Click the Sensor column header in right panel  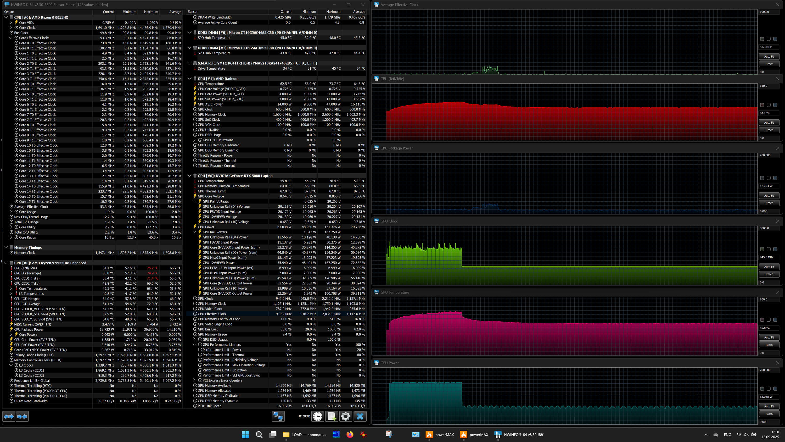click(x=193, y=12)
